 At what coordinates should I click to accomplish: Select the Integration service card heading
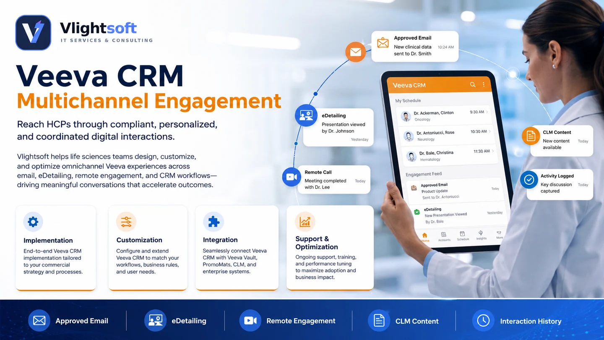pos(220,240)
